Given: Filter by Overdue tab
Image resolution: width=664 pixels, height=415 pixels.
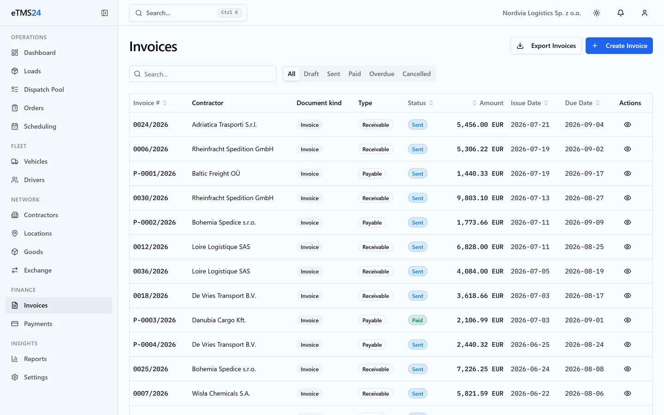Looking at the screenshot, I should pos(382,74).
